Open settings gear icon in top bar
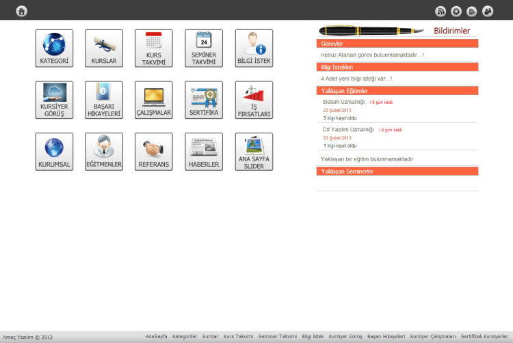This screenshot has width=513, height=343. tap(456, 11)
